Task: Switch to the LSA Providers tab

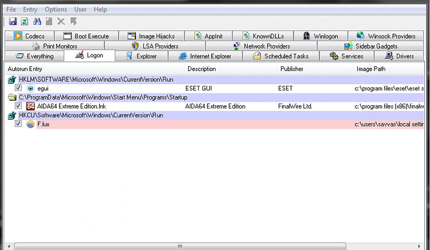Action: pyautogui.click(x=155, y=46)
